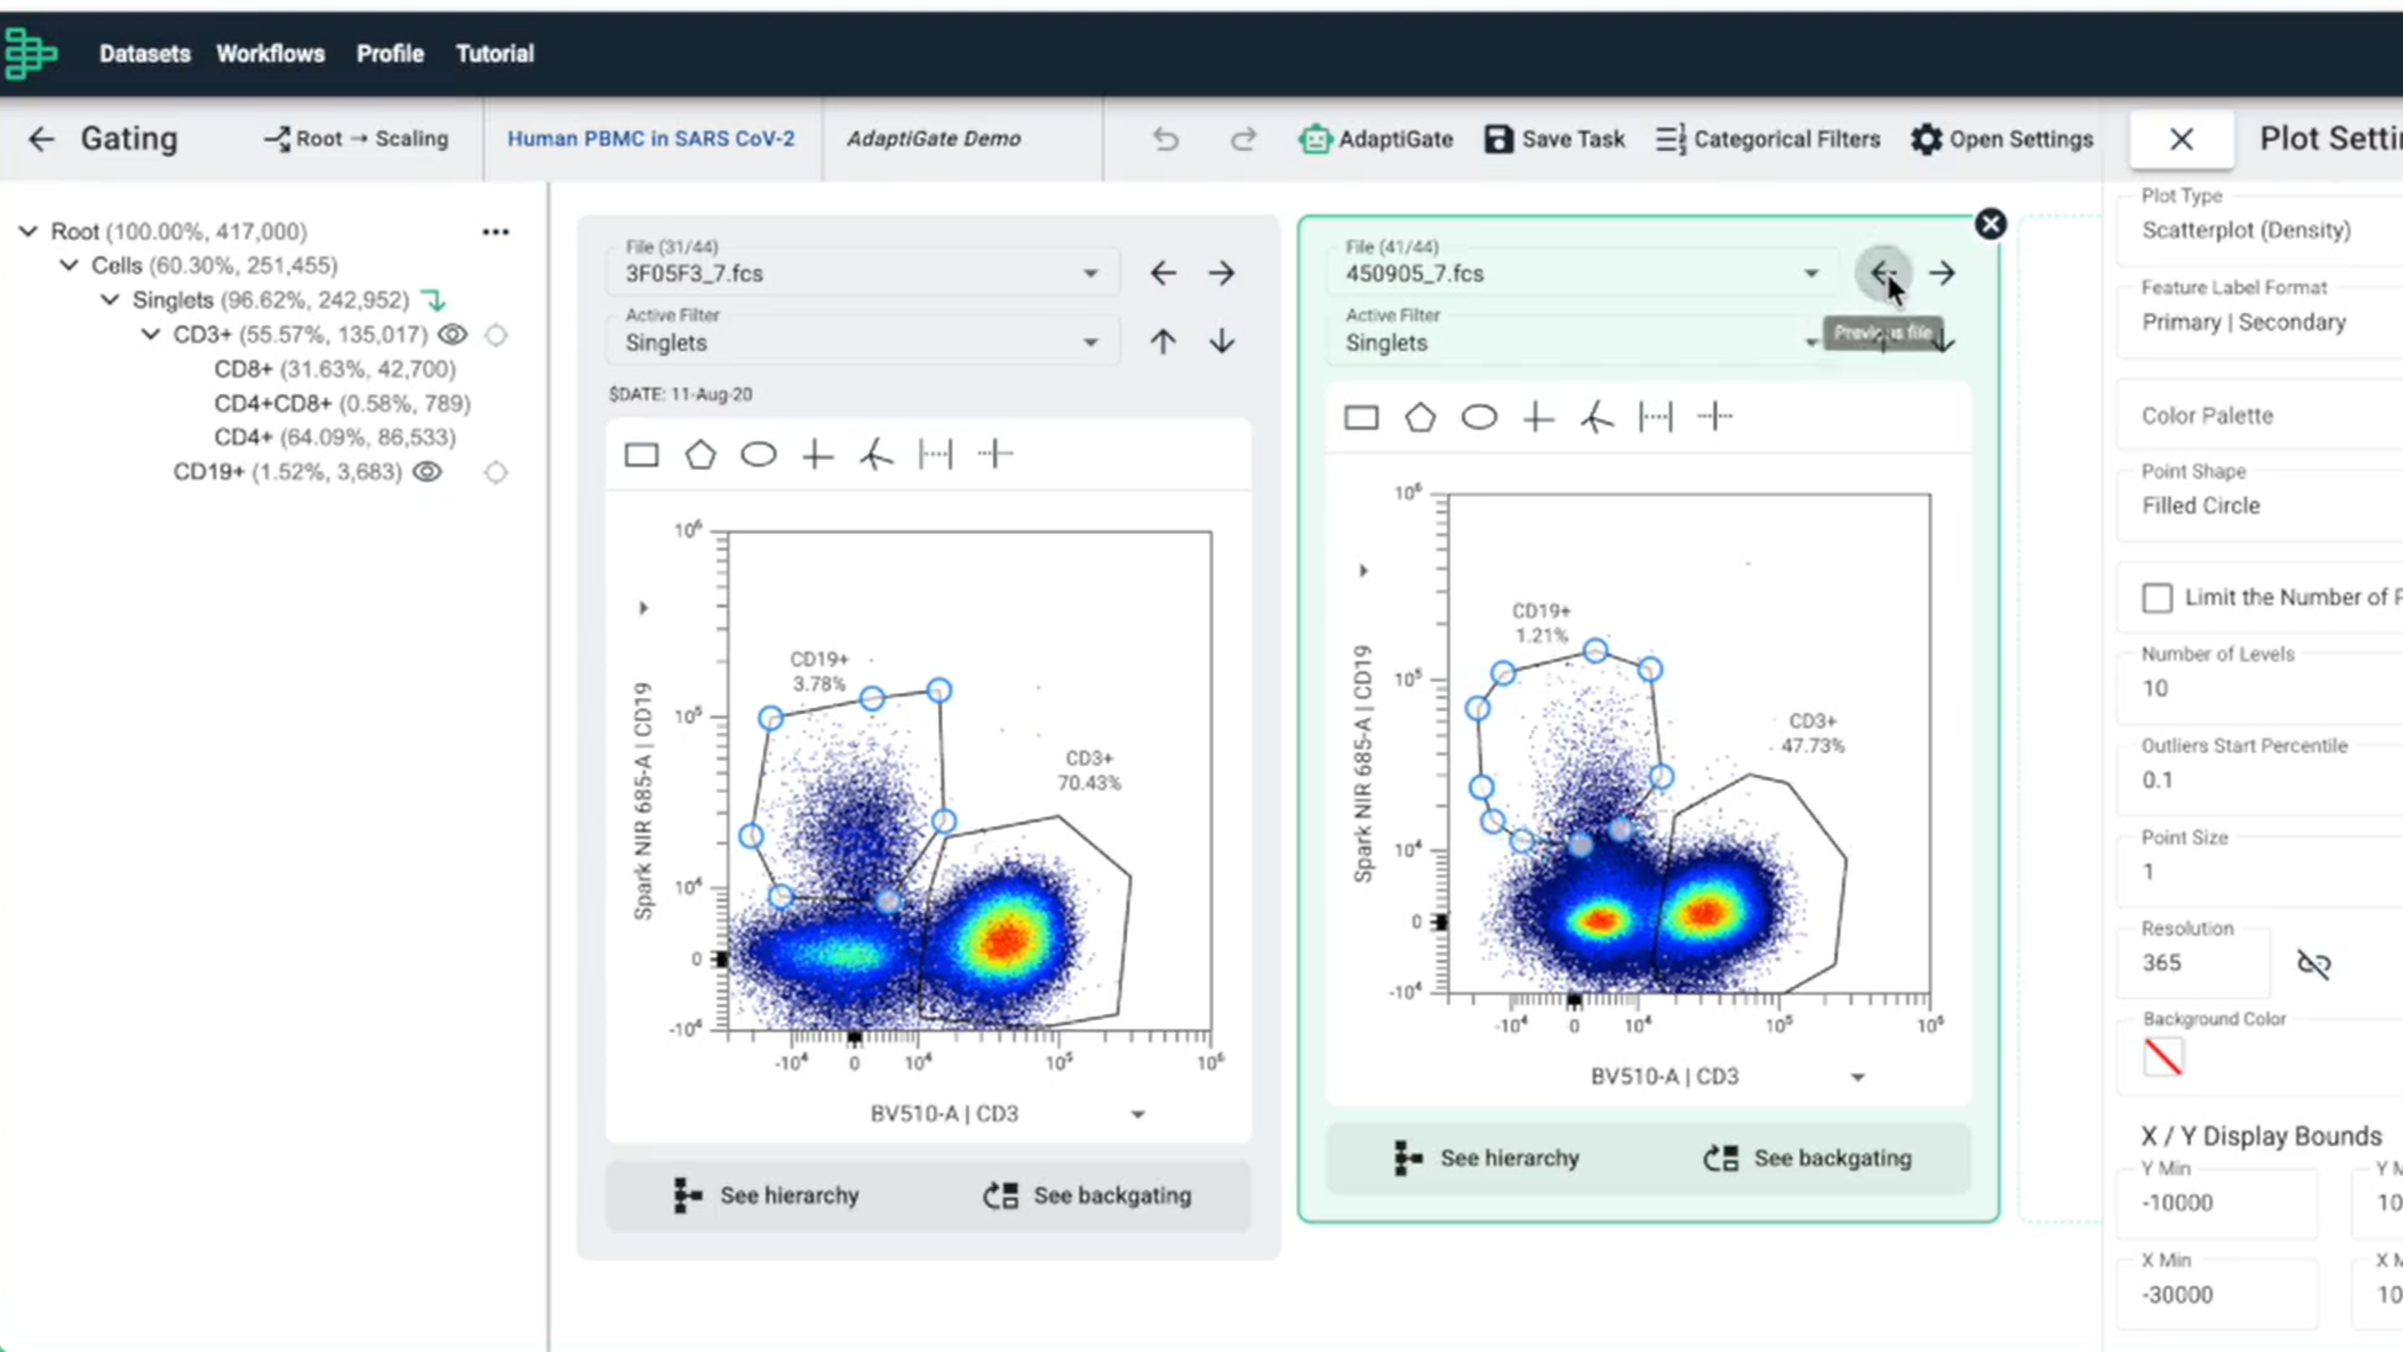Select the polygon gate tool in right plot
Screen dimensions: 2403x1352
pos(1420,417)
